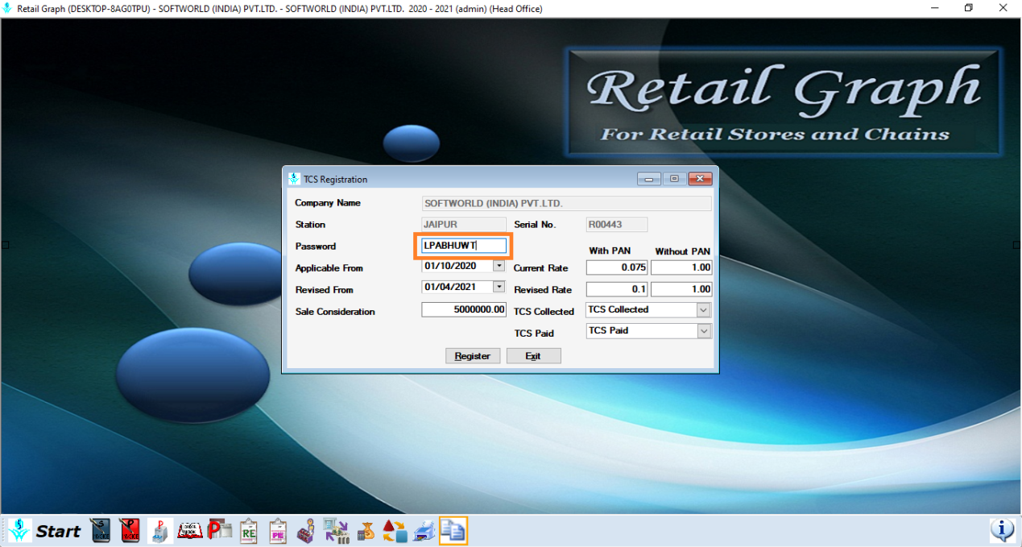
Task: Open the Sale Invoice toolbar icon
Action: click(x=101, y=530)
